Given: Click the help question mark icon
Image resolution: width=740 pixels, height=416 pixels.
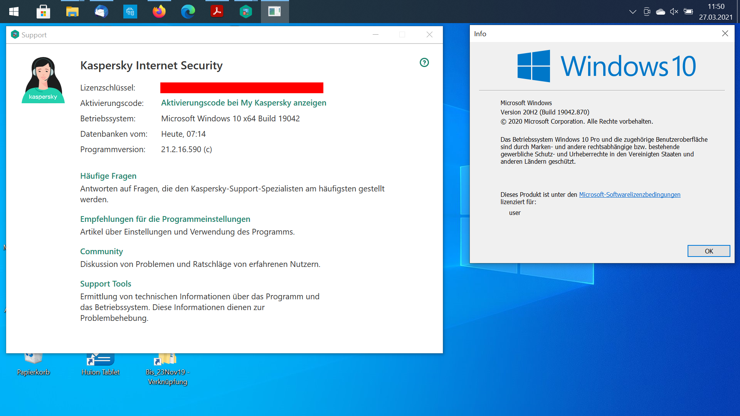Looking at the screenshot, I should (424, 62).
